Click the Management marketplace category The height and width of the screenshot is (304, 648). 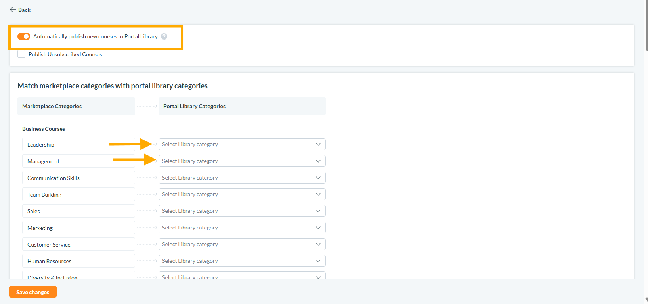pos(78,161)
